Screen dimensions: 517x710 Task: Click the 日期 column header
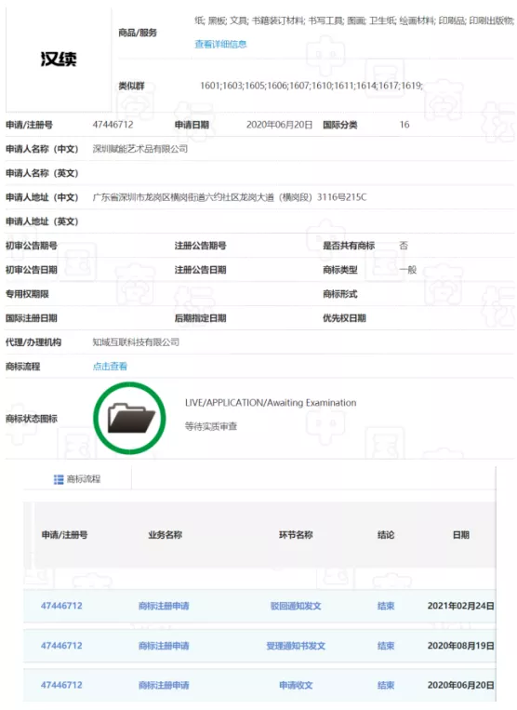461,535
